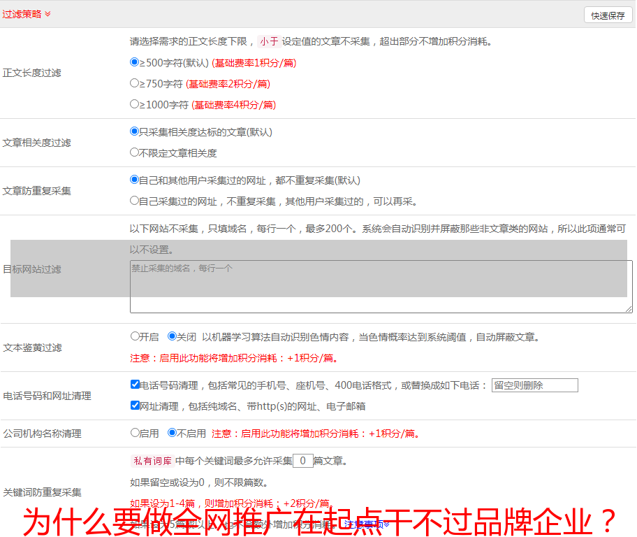Pick 自己采集过的网址，不重复采集 option
This screenshot has height=537, width=637.
coord(135,201)
